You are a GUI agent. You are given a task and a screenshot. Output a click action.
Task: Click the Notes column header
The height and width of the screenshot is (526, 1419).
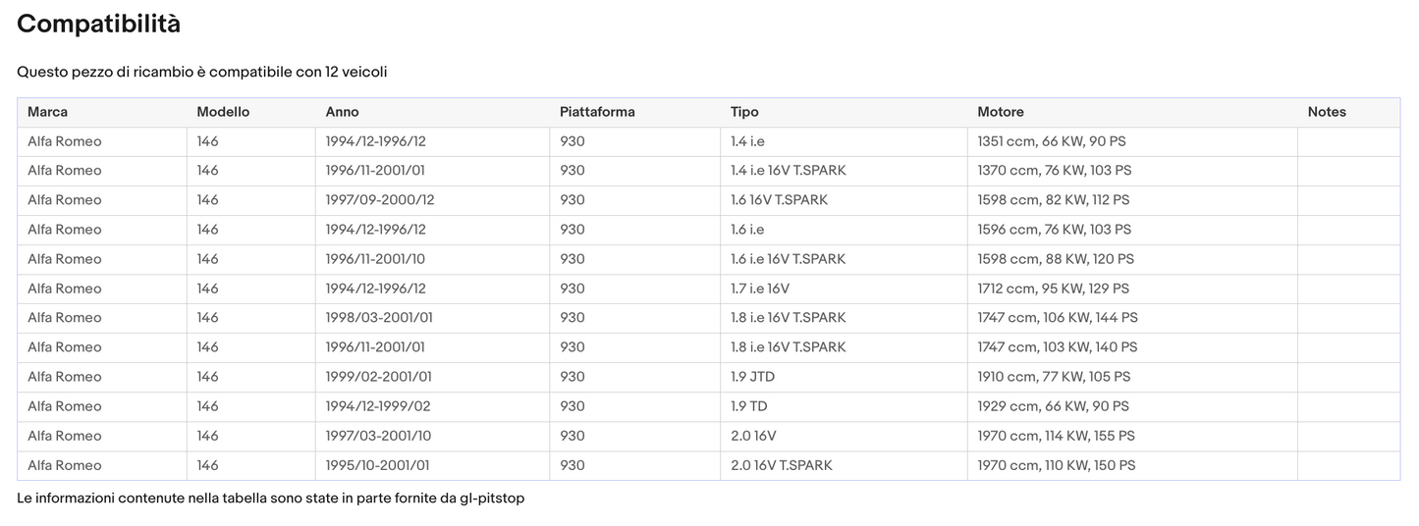click(1327, 112)
